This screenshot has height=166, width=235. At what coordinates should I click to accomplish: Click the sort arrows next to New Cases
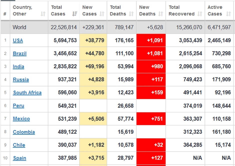click(x=102, y=14)
